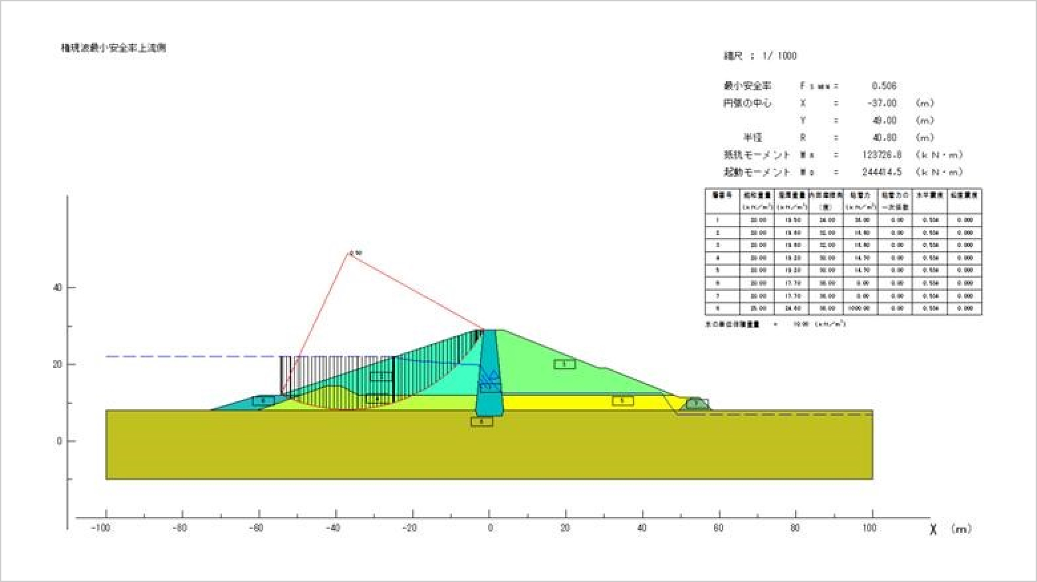Select the driving moment value "244414.5"
Image resolution: width=1037 pixels, height=582 pixels.
[881, 172]
